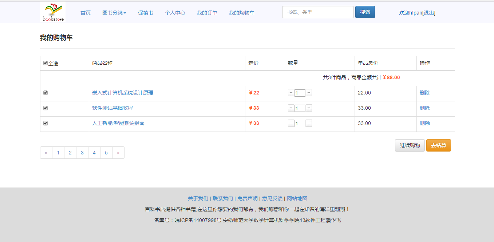Click the 继续购物 button
This screenshot has width=494, height=242.
pos(410,145)
